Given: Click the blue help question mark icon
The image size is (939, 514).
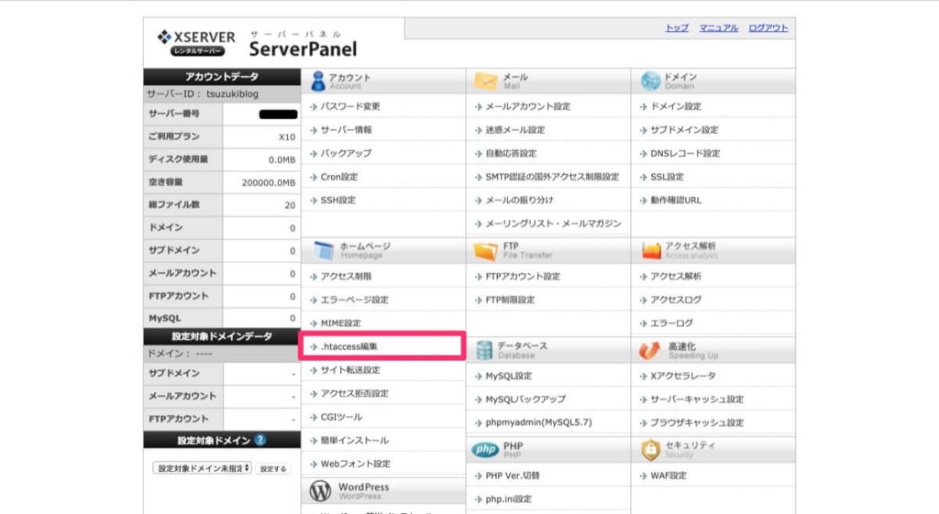Looking at the screenshot, I should (x=260, y=440).
